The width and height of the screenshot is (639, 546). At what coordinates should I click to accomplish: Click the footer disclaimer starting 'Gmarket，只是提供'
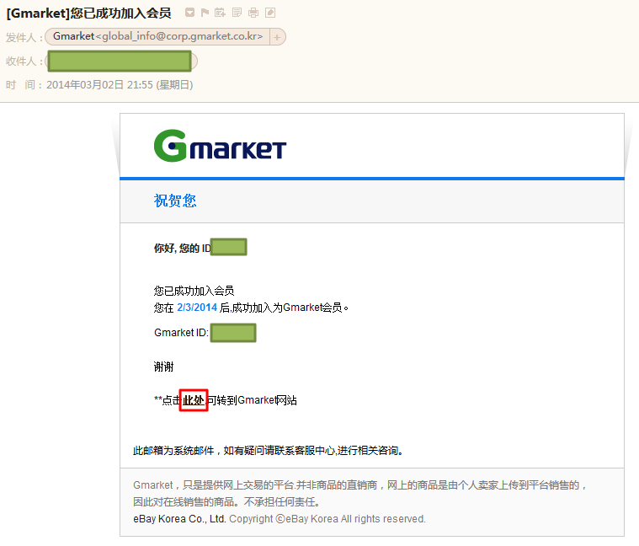(x=359, y=493)
